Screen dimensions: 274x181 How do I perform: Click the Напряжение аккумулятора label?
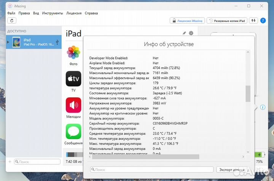[x=111, y=103]
